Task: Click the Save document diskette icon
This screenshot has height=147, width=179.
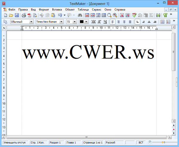Action: [17, 15]
